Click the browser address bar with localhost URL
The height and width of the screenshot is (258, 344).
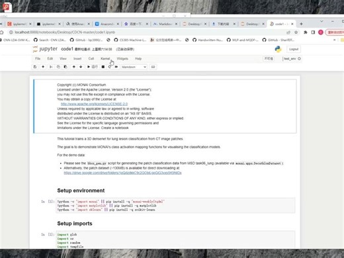coord(146,32)
